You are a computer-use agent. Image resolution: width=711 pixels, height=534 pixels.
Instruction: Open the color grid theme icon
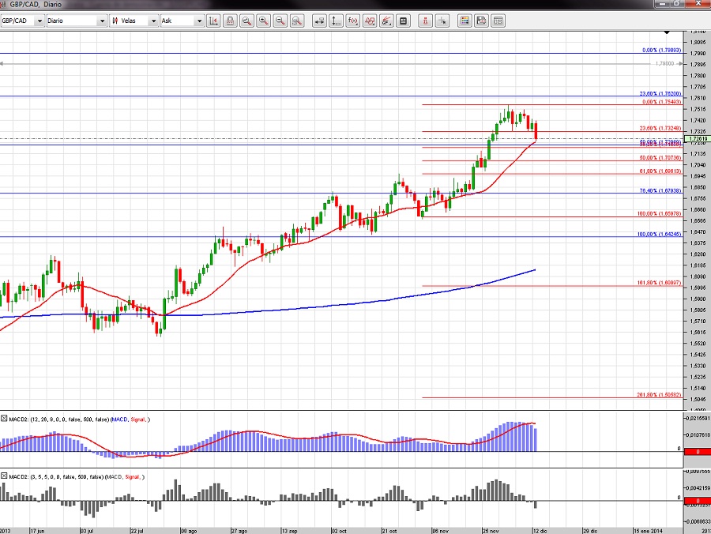[464, 21]
